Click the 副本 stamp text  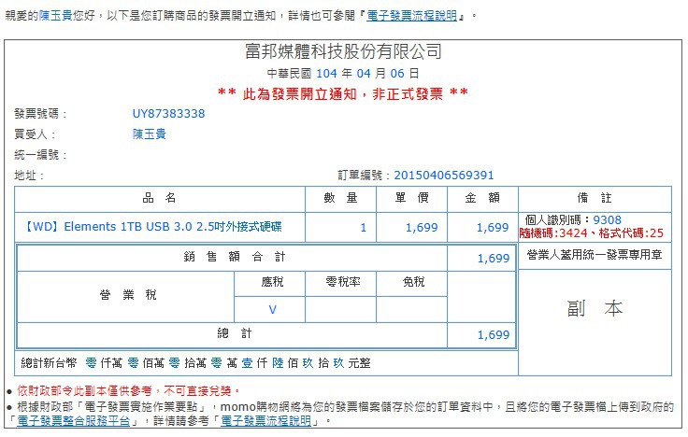pyautogui.click(x=595, y=309)
